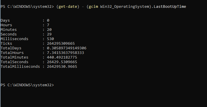The image size is (207, 107).
Task: Click the gcim cmdlet in the command
Action: [93, 7]
